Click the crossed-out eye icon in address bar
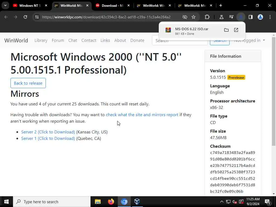The height and width of the screenshot is (207, 276). (x=185, y=17)
